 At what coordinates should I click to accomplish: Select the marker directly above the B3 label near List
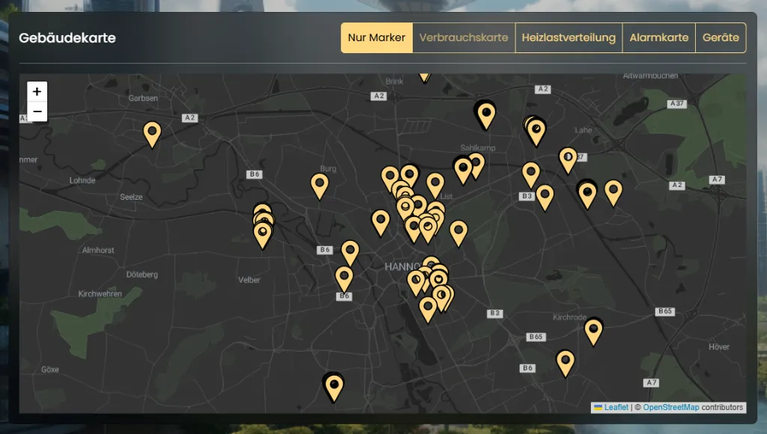click(x=530, y=174)
